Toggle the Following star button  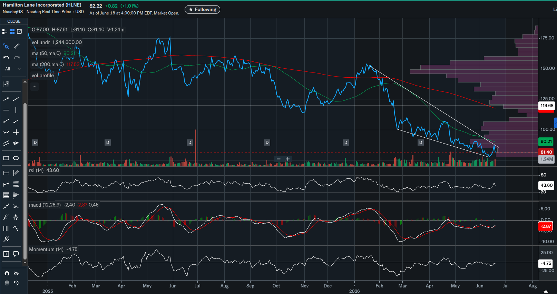[202, 9]
